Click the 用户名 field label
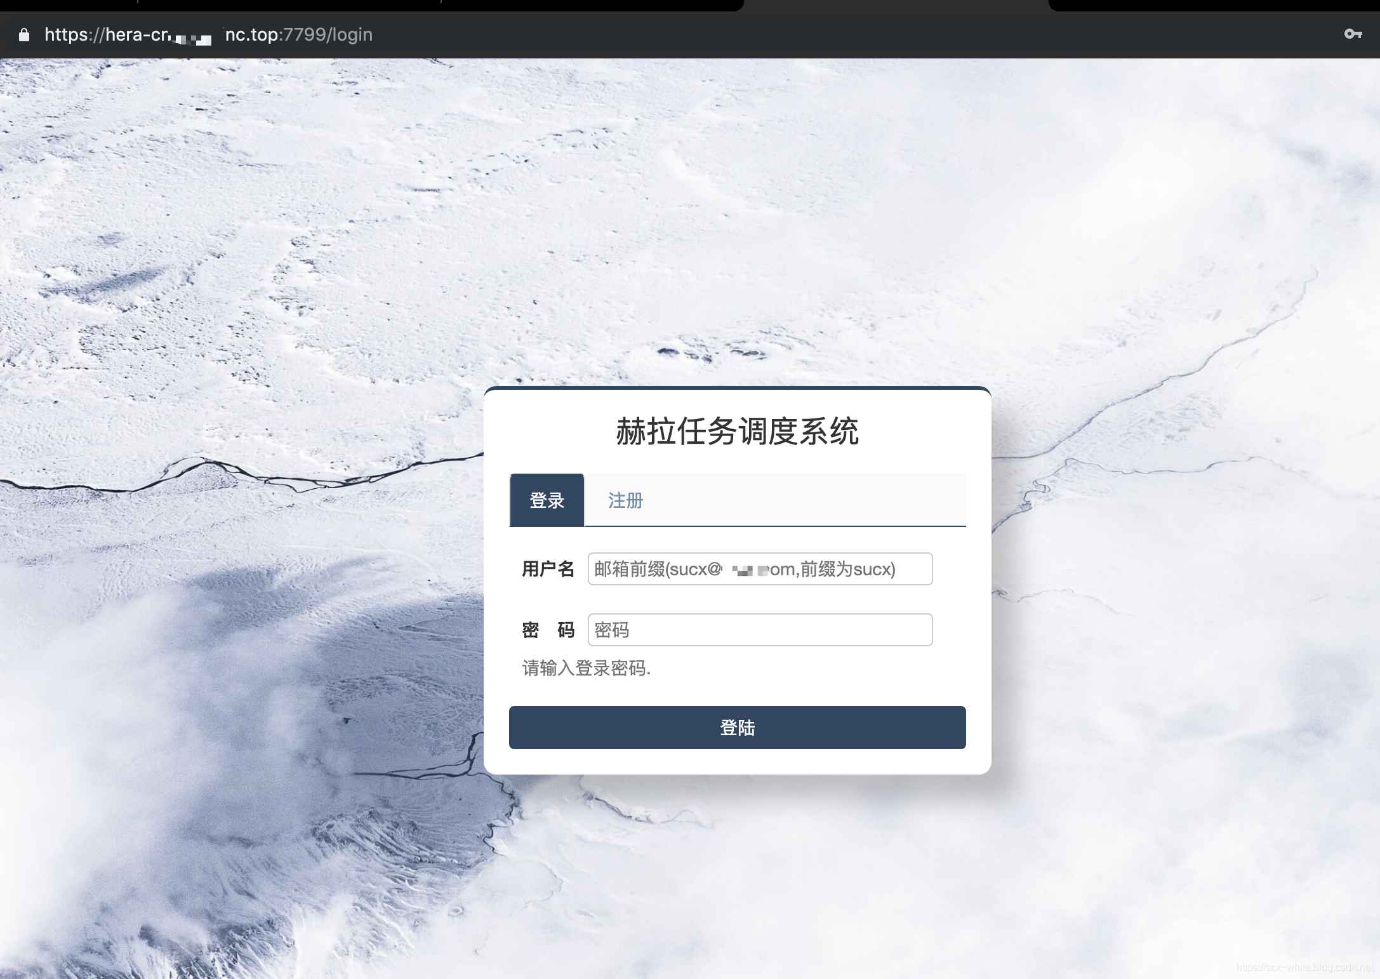The image size is (1380, 979). [x=547, y=569]
